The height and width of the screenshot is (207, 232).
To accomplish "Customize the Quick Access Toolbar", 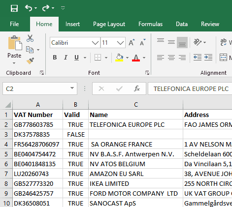I will pos(63,8).
